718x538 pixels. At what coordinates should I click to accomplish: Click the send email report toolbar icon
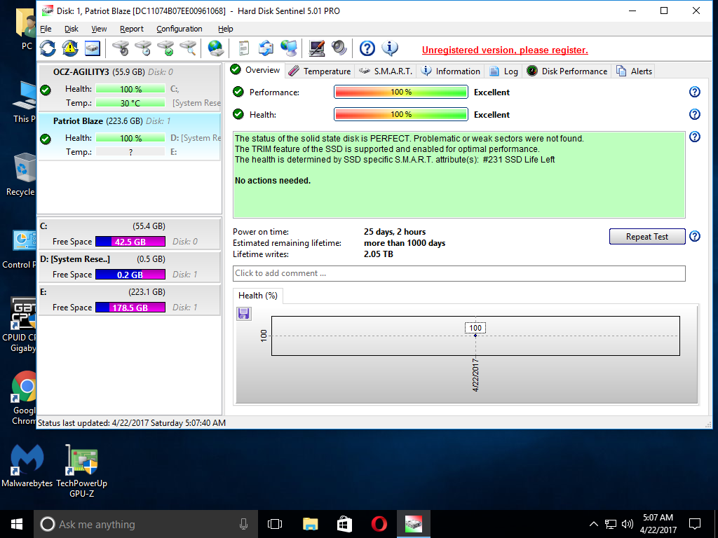pyautogui.click(x=266, y=48)
